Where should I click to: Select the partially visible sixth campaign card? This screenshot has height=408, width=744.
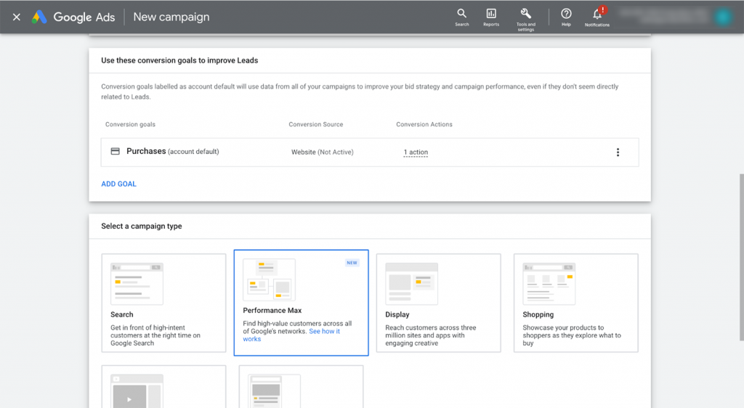(x=301, y=386)
